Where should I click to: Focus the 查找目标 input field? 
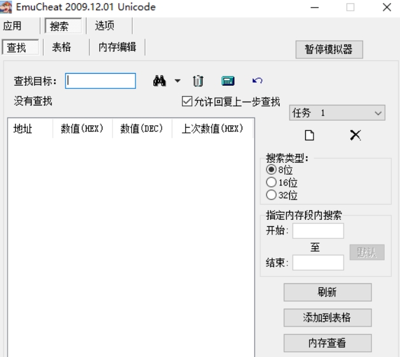tap(100, 81)
